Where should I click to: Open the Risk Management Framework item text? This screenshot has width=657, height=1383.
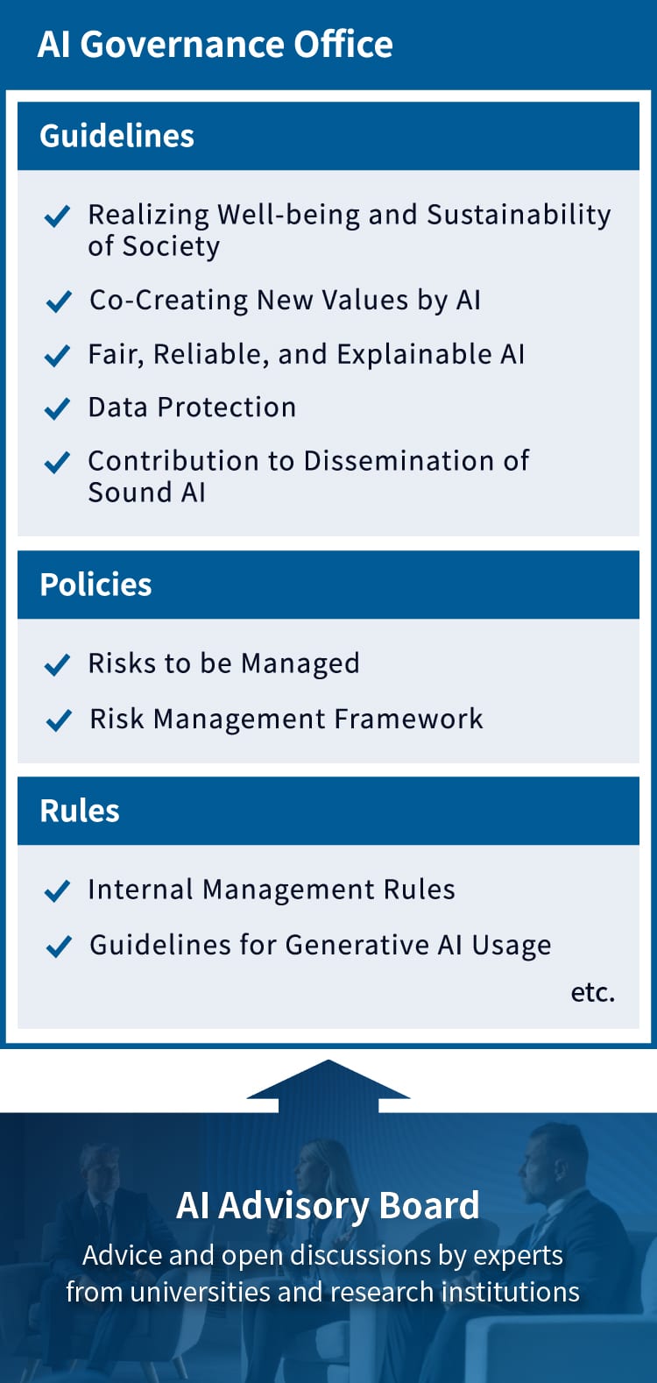point(286,719)
